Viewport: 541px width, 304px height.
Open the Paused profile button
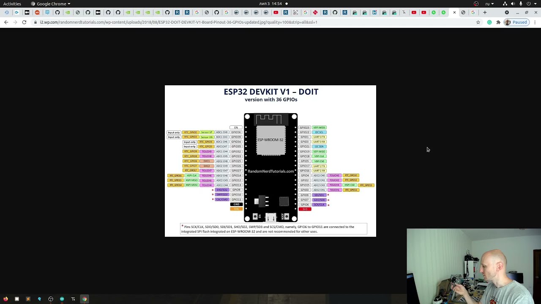(516, 22)
